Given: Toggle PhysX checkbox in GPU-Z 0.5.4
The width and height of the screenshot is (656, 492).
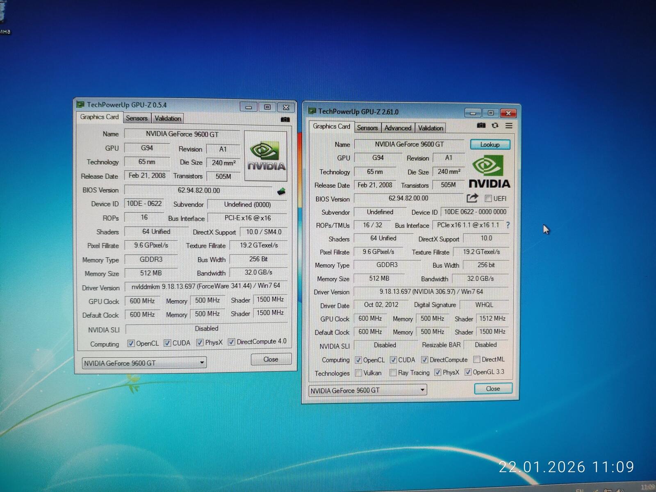Looking at the screenshot, I should (x=200, y=342).
